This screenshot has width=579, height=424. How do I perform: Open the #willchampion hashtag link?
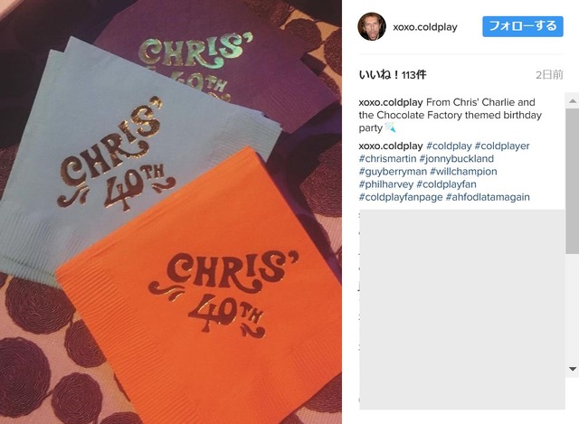coord(463,172)
